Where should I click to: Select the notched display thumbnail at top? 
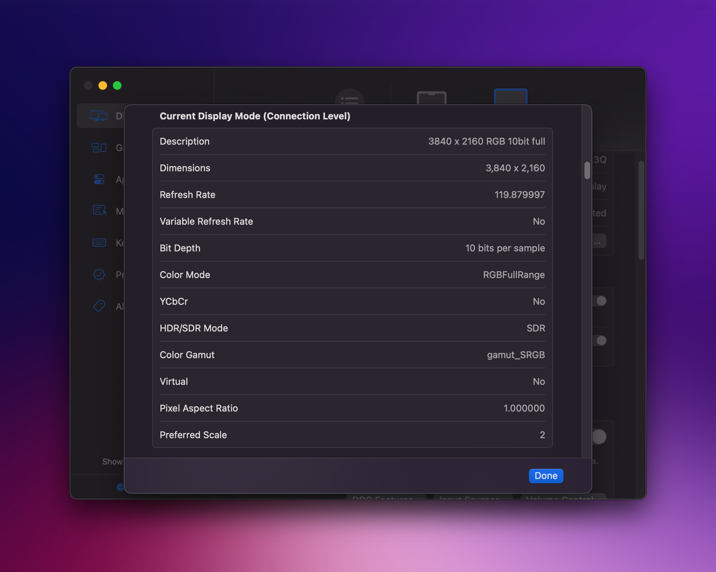(432, 98)
